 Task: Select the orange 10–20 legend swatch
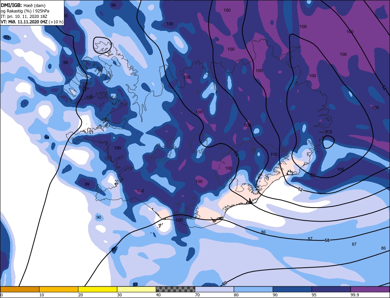pyautogui.click(x=59, y=289)
